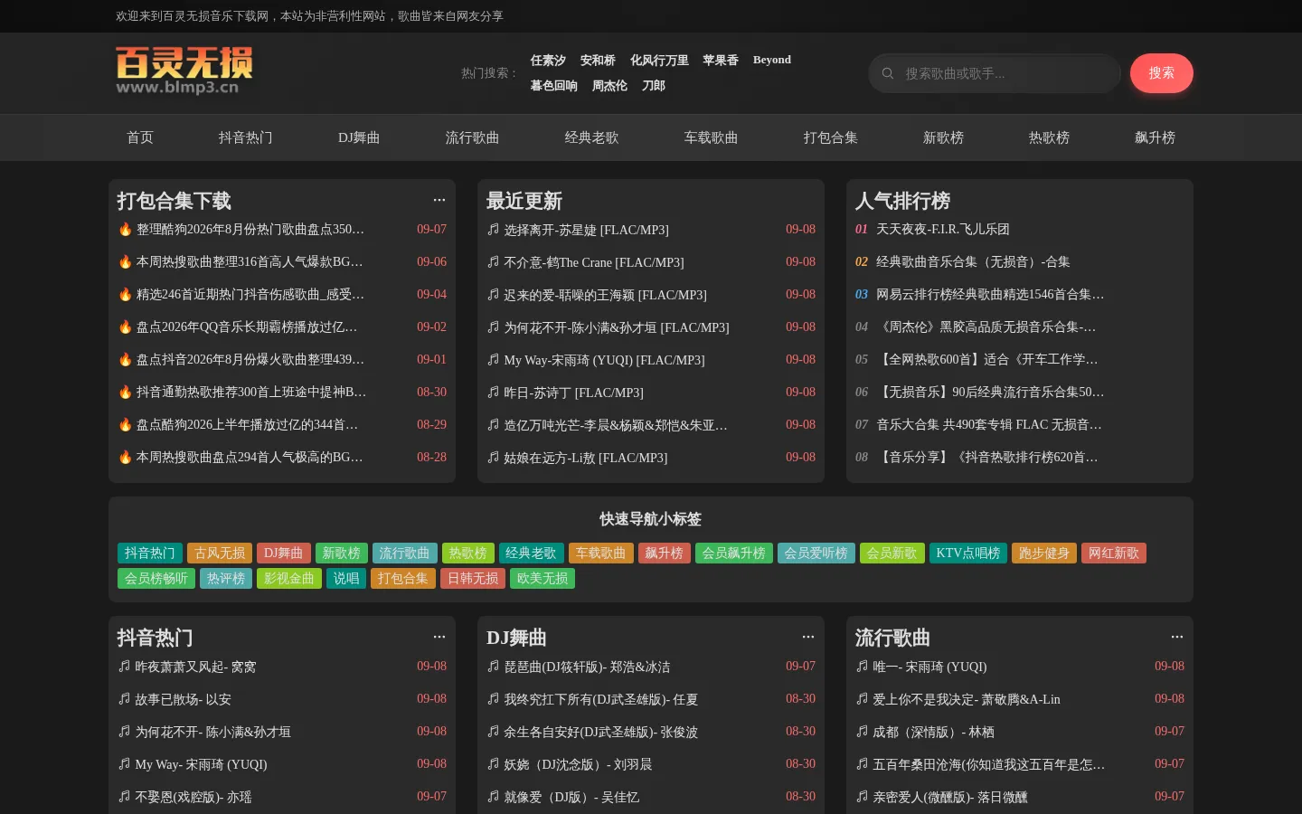Screen dimensions: 1302x814
Task: Click fire icon beside 抖音通勤热歌推荐300首 entry
Action: click(x=125, y=392)
